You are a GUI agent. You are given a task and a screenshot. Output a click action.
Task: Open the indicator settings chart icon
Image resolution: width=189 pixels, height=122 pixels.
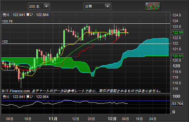pyautogui.click(x=153, y=6)
